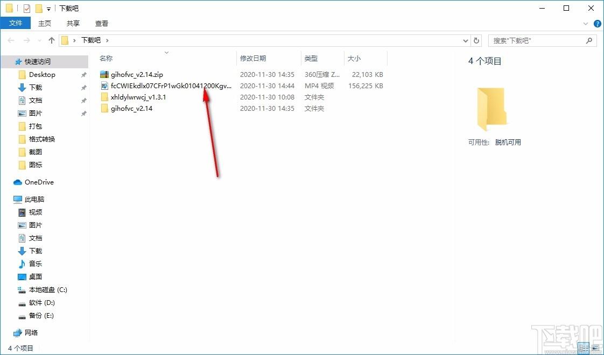The height and width of the screenshot is (355, 604).
Task: Click the 本地磁盘 (C:) drive icon
Action: [22, 289]
